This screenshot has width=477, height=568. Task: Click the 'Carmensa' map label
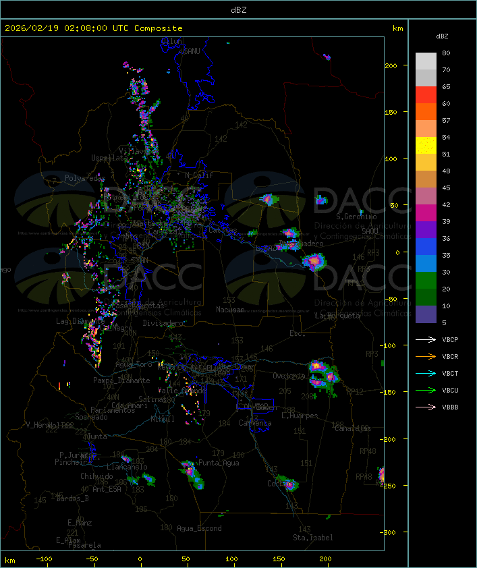[255, 423]
